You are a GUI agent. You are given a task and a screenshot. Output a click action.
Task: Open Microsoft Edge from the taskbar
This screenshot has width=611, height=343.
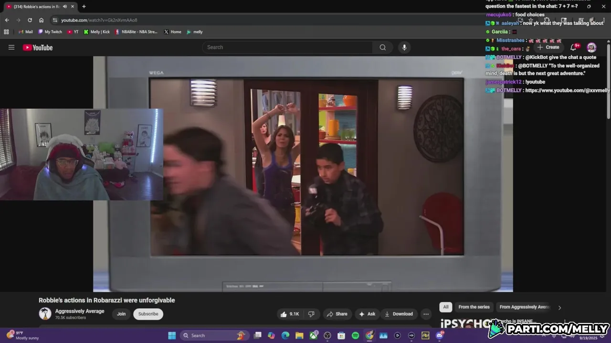click(x=285, y=335)
